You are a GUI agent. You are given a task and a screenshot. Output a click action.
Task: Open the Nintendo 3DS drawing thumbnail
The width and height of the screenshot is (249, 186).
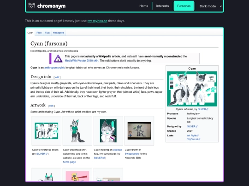pos(139,131)
